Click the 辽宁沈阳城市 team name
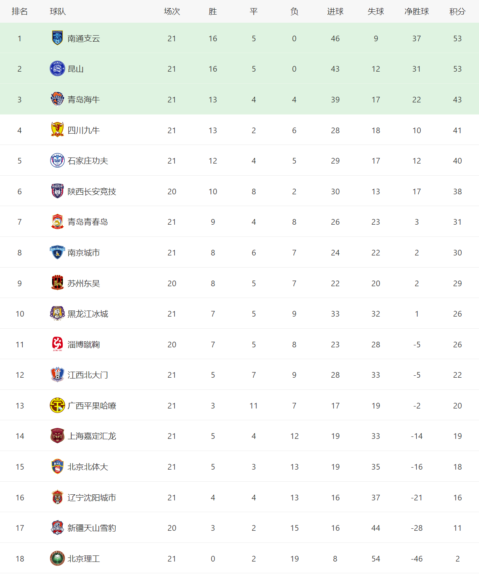This screenshot has height=585, width=479. [92, 498]
